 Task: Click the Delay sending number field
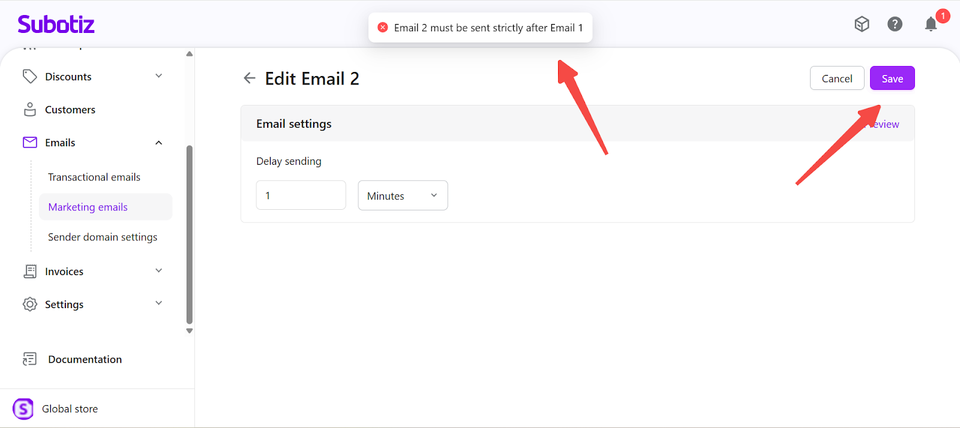click(x=301, y=195)
